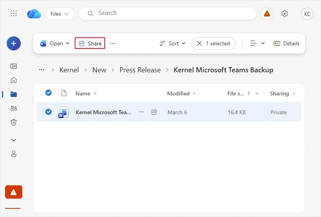Click the Search input field
This screenshot has width=321, height=217.
168,14
